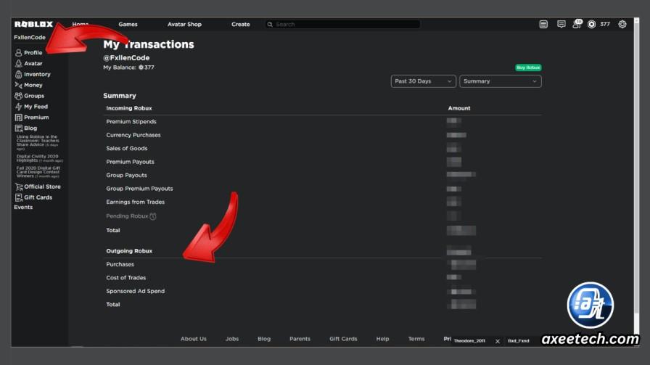The image size is (650, 365).
Task: Open friend requests icon with badge
Action: pos(577,24)
